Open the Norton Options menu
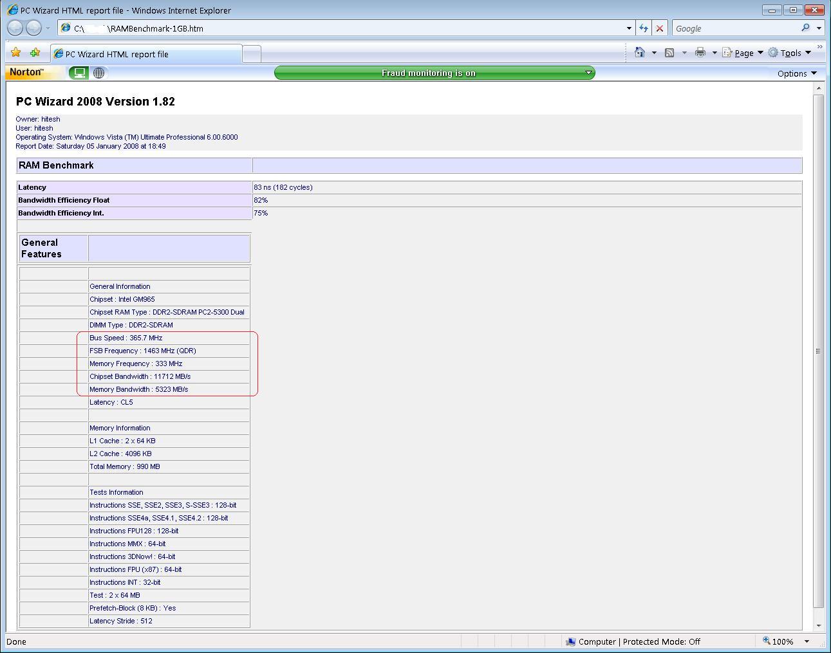Image resolution: width=831 pixels, height=653 pixels. coord(797,73)
